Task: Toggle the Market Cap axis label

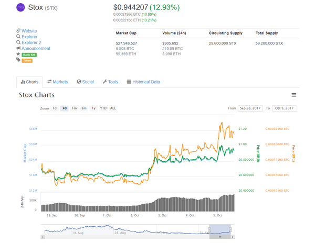Action: point(25,153)
